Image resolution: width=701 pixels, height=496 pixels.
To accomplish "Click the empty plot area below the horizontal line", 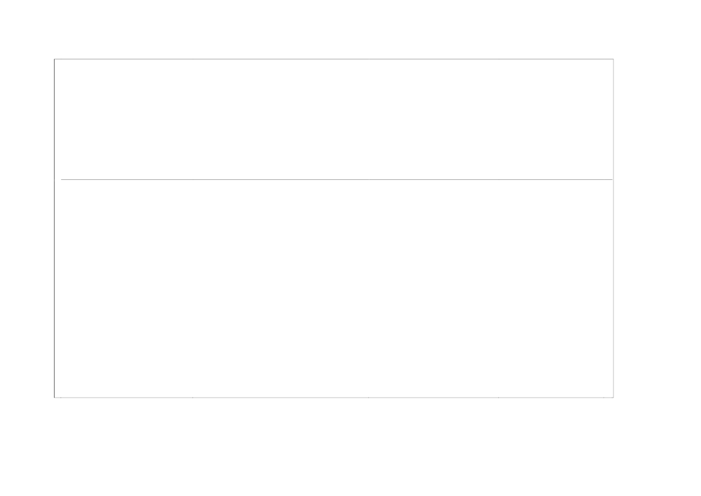I will pyautogui.click(x=334, y=288).
